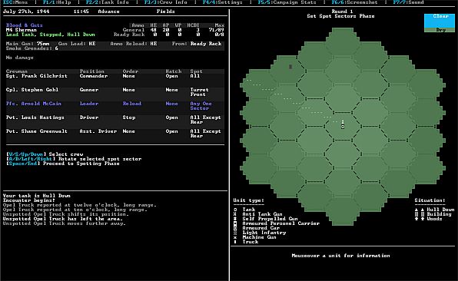458x281 pixels.
Task: Take a screenshot via F6 Screenshot
Action: click(x=354, y=2)
